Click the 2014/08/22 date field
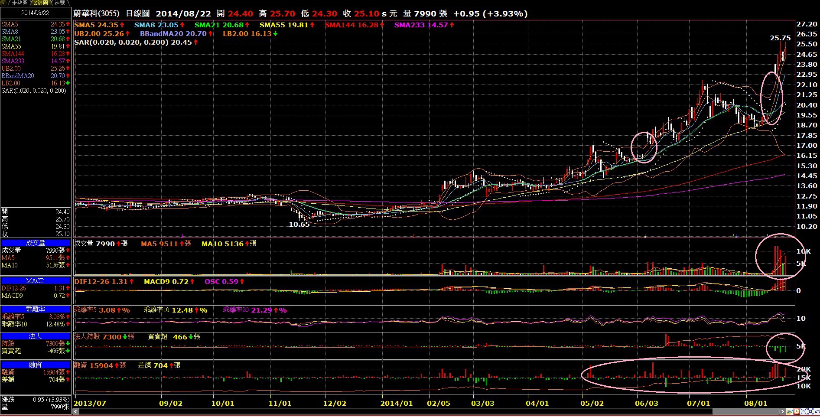 click(x=36, y=13)
